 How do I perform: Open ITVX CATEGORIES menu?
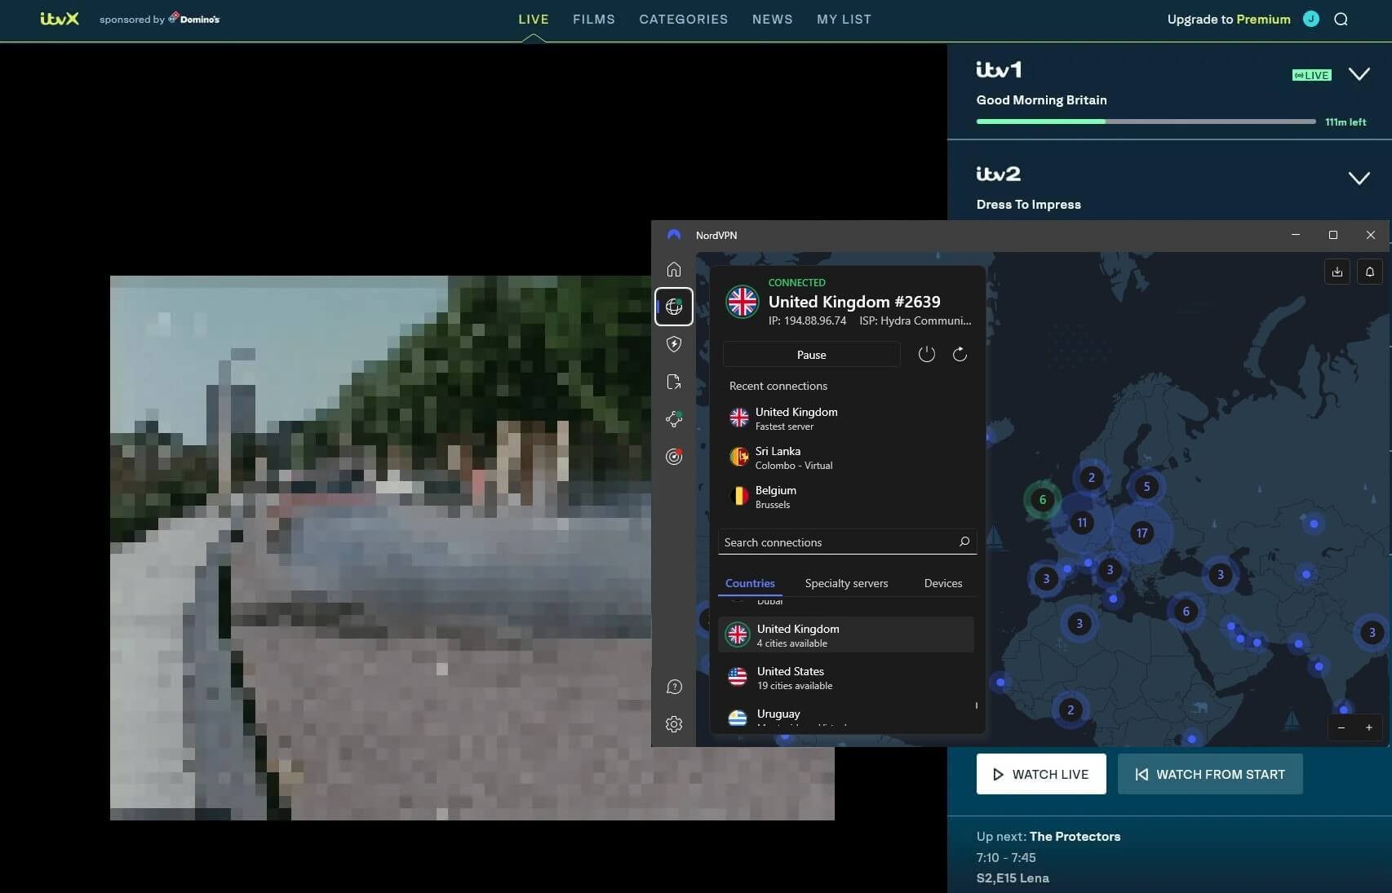click(x=684, y=20)
